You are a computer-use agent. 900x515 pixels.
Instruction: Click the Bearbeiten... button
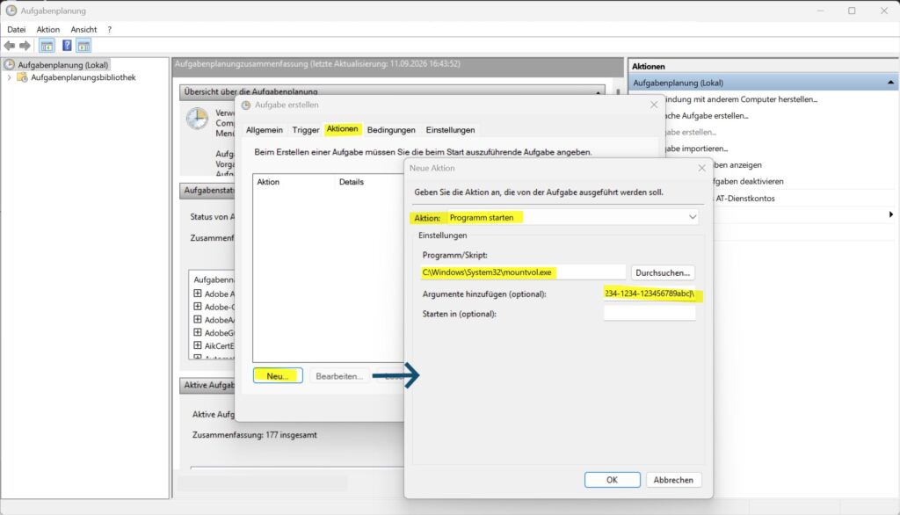(x=338, y=376)
